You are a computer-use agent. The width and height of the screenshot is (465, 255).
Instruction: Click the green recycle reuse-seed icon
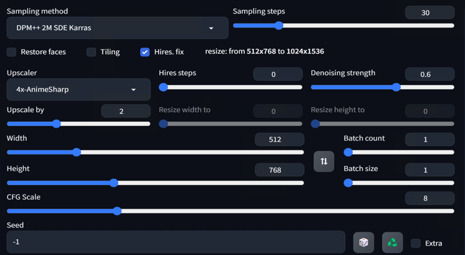[392, 243]
